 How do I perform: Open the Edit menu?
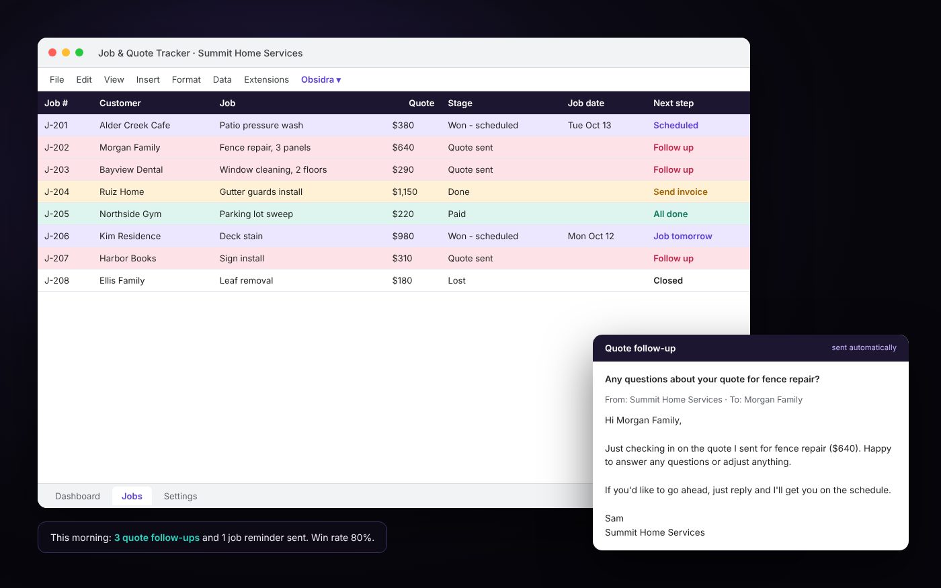point(84,79)
